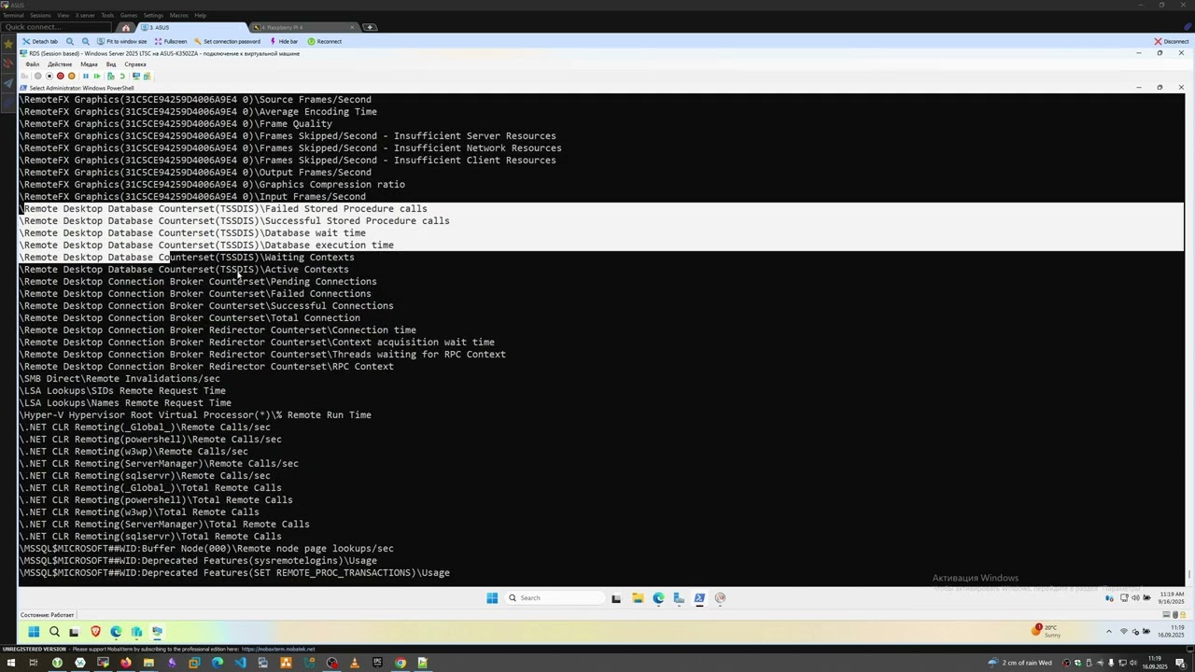Open the Windows 11 host Start button
Image resolution: width=1195 pixels, height=672 pixels.
34,632
